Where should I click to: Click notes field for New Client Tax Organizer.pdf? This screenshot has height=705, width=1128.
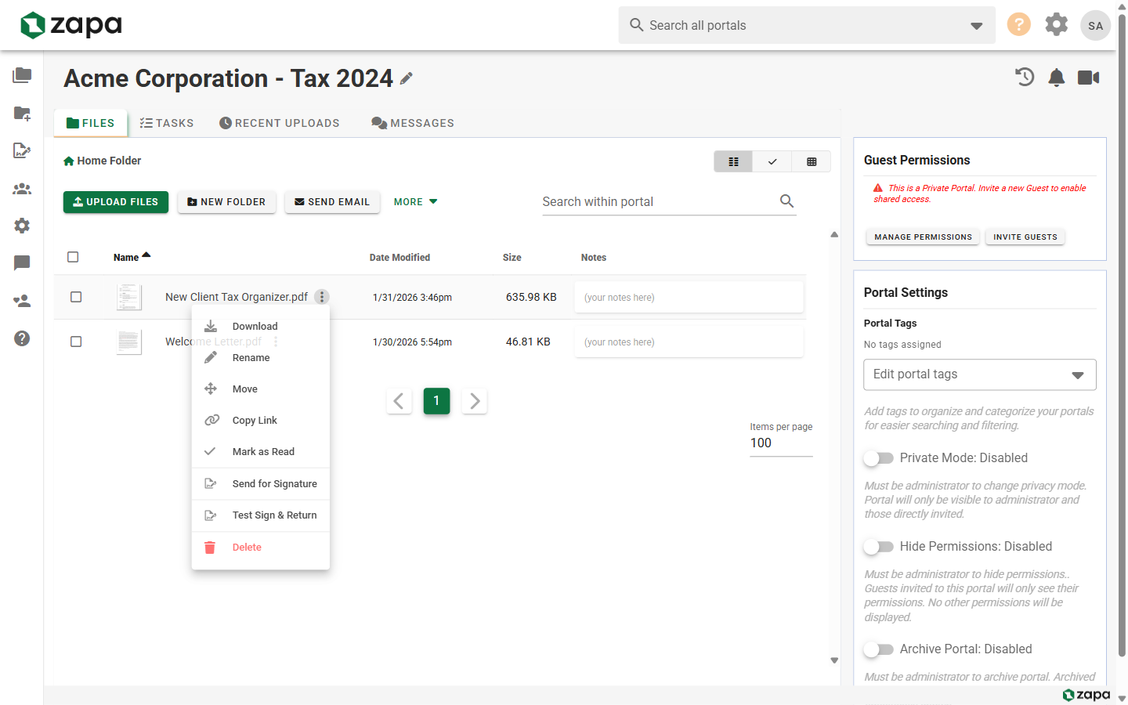pyautogui.click(x=689, y=297)
